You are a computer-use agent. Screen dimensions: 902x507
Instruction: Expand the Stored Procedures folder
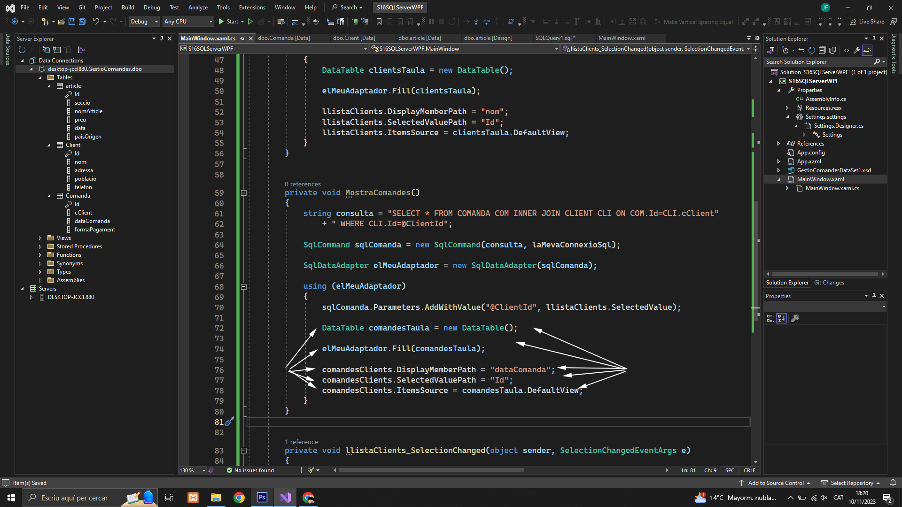click(40, 246)
